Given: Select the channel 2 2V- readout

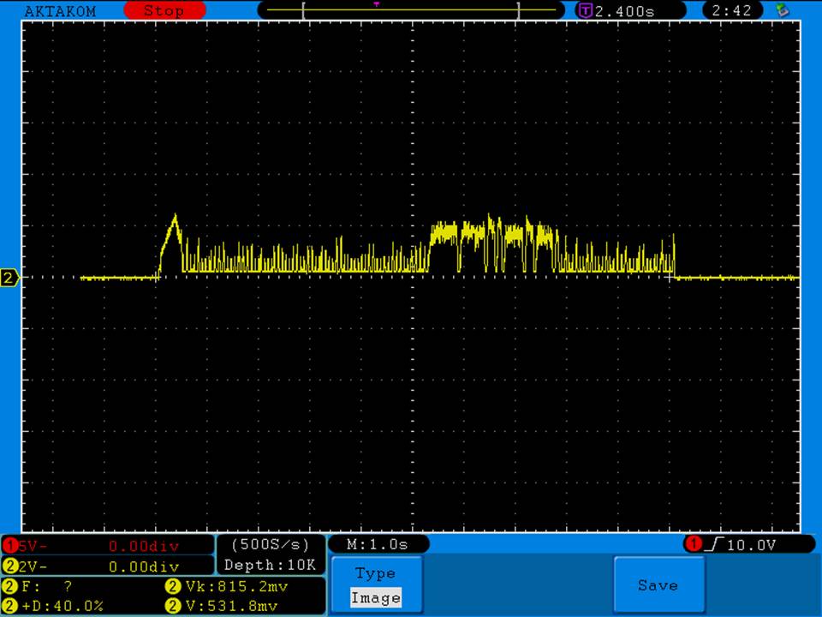Looking at the screenshot, I should click(108, 566).
